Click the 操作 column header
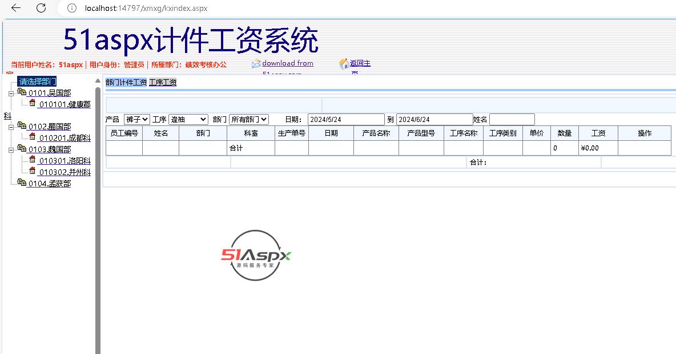676x354 pixels. [645, 133]
